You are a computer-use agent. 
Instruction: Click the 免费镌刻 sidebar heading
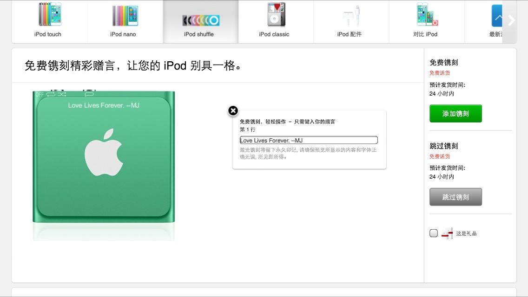[x=444, y=63]
